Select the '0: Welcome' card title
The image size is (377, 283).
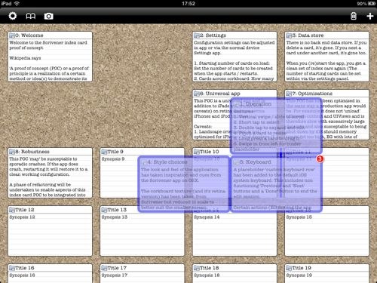29,35
